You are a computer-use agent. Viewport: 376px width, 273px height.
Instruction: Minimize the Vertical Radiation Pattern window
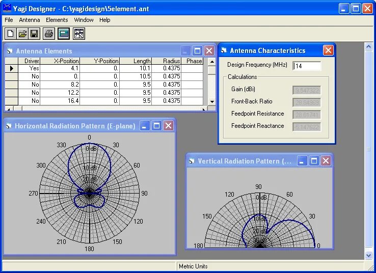[302, 161]
